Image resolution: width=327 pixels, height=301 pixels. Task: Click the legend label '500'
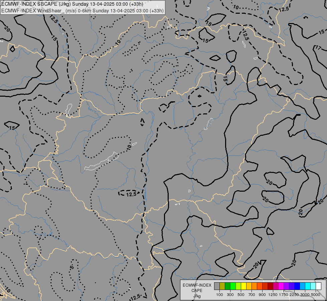241,295
